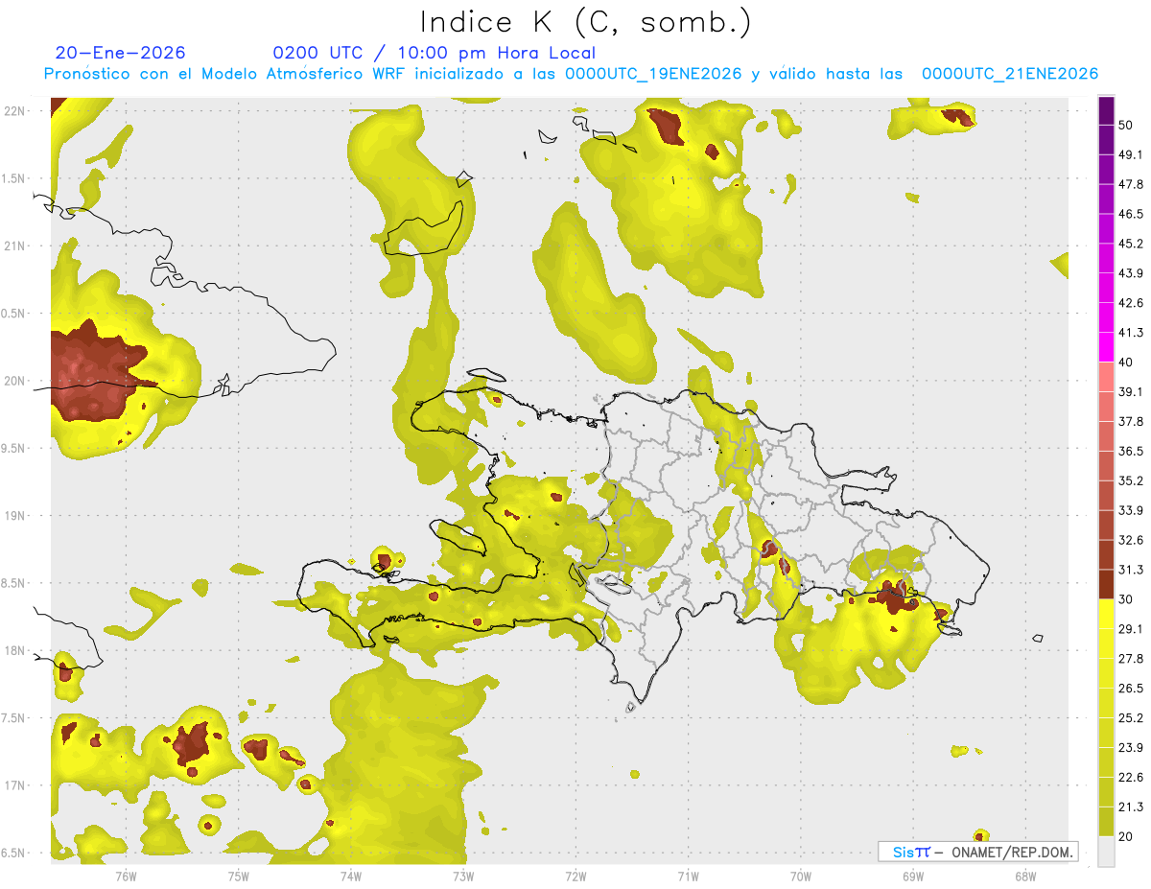Click colorbar value "26.5"
The image size is (1151, 889).
point(1132,689)
